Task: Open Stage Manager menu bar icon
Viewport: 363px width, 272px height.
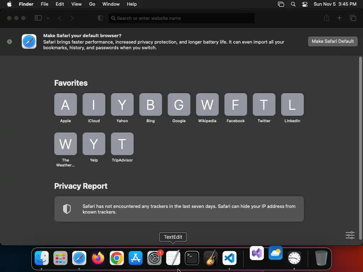Action: (x=281, y=4)
